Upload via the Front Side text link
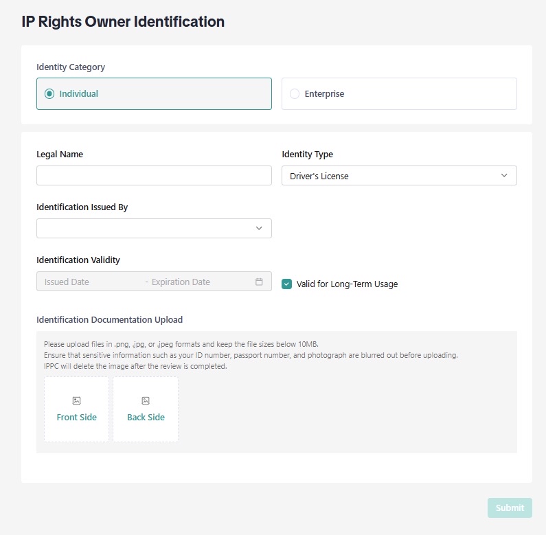546x535 pixels. [x=76, y=418]
